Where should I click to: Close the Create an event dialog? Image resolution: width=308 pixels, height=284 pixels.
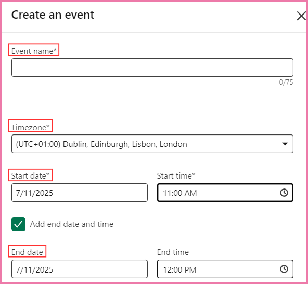pos(301,16)
